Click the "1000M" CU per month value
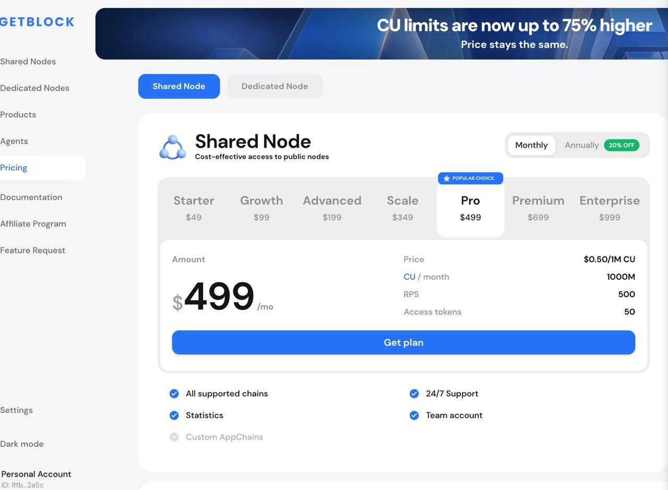Screen dimensions: 668x490 (x=621, y=277)
